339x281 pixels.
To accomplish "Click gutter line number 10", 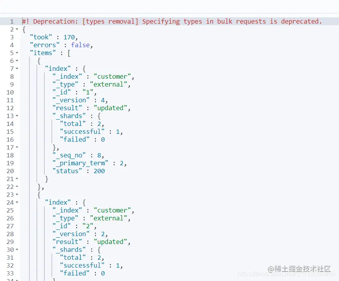I will (x=10, y=92).
